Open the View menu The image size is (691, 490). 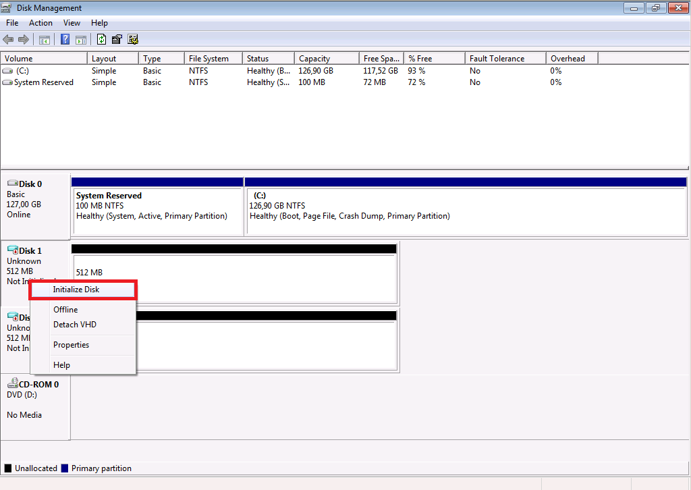tap(72, 23)
